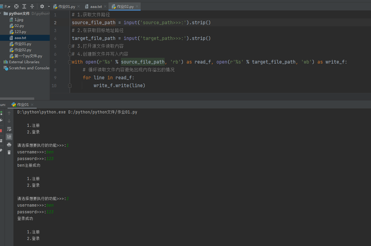Click line number 9 in the gutter

[x=55, y=78]
